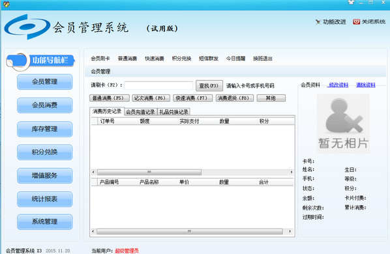Open the skin shirt icon in title bar
Image resolution: width=390 pixels, height=254 pixels.
351,3
